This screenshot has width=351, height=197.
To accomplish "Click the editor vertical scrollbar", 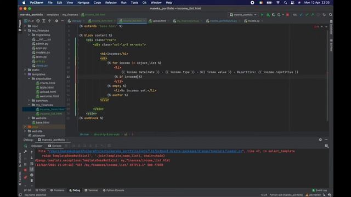I will click(x=327, y=76).
